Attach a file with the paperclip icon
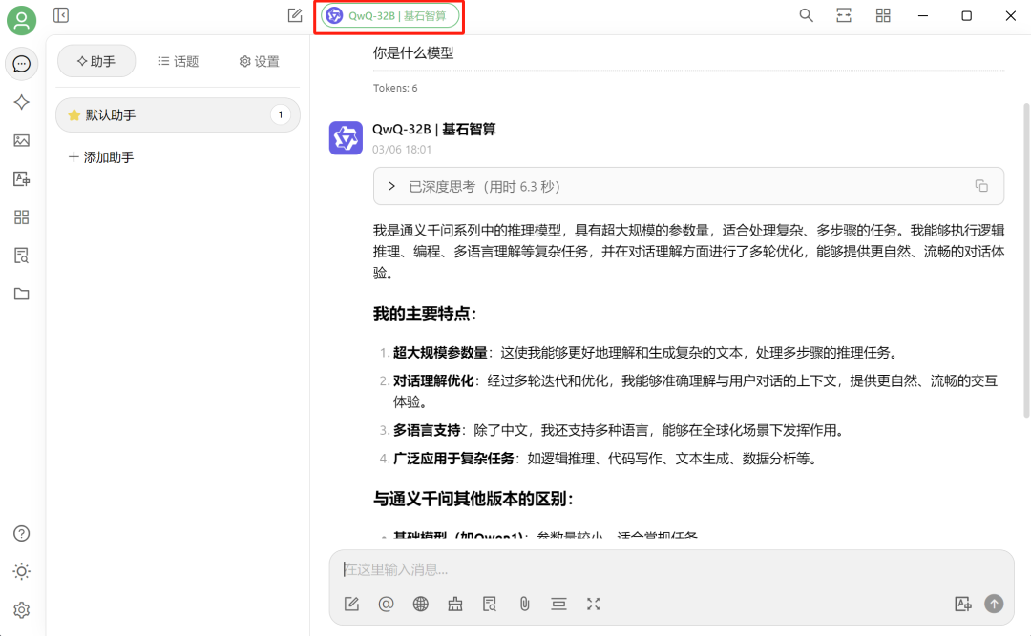Viewport: 1031px width, 636px height. tap(524, 604)
